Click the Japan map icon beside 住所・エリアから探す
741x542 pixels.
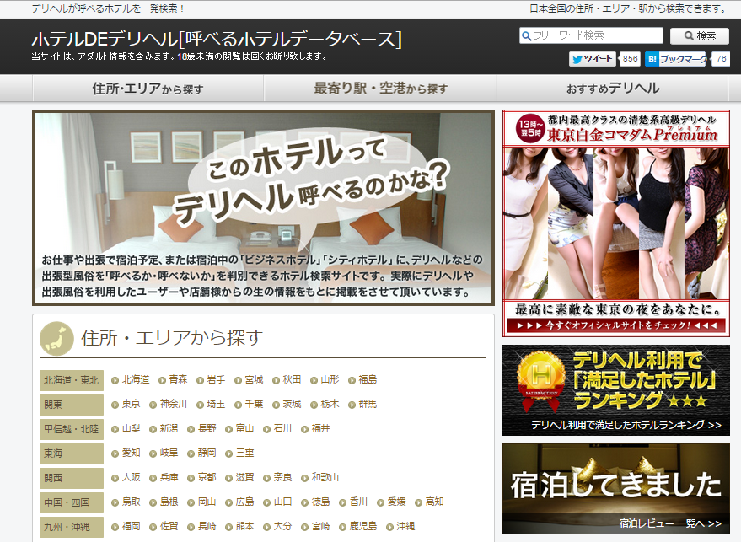tap(56, 339)
